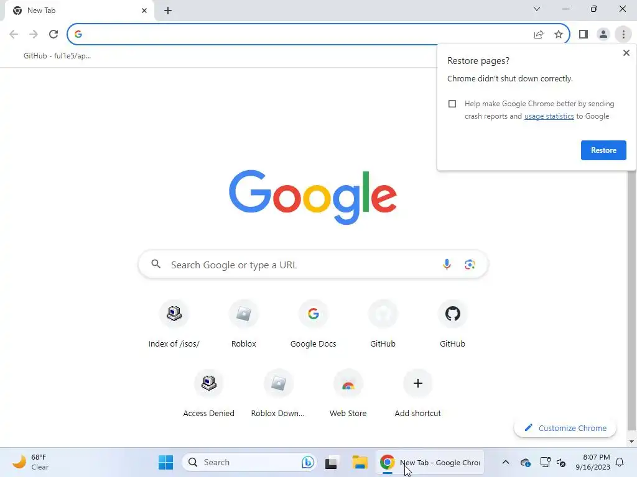This screenshot has height=477, width=637.
Task: Go back using the back arrow
Action: pyautogui.click(x=14, y=34)
